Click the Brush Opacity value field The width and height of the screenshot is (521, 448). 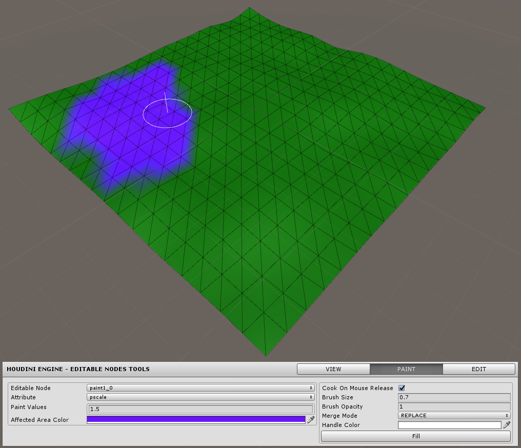[x=454, y=406]
